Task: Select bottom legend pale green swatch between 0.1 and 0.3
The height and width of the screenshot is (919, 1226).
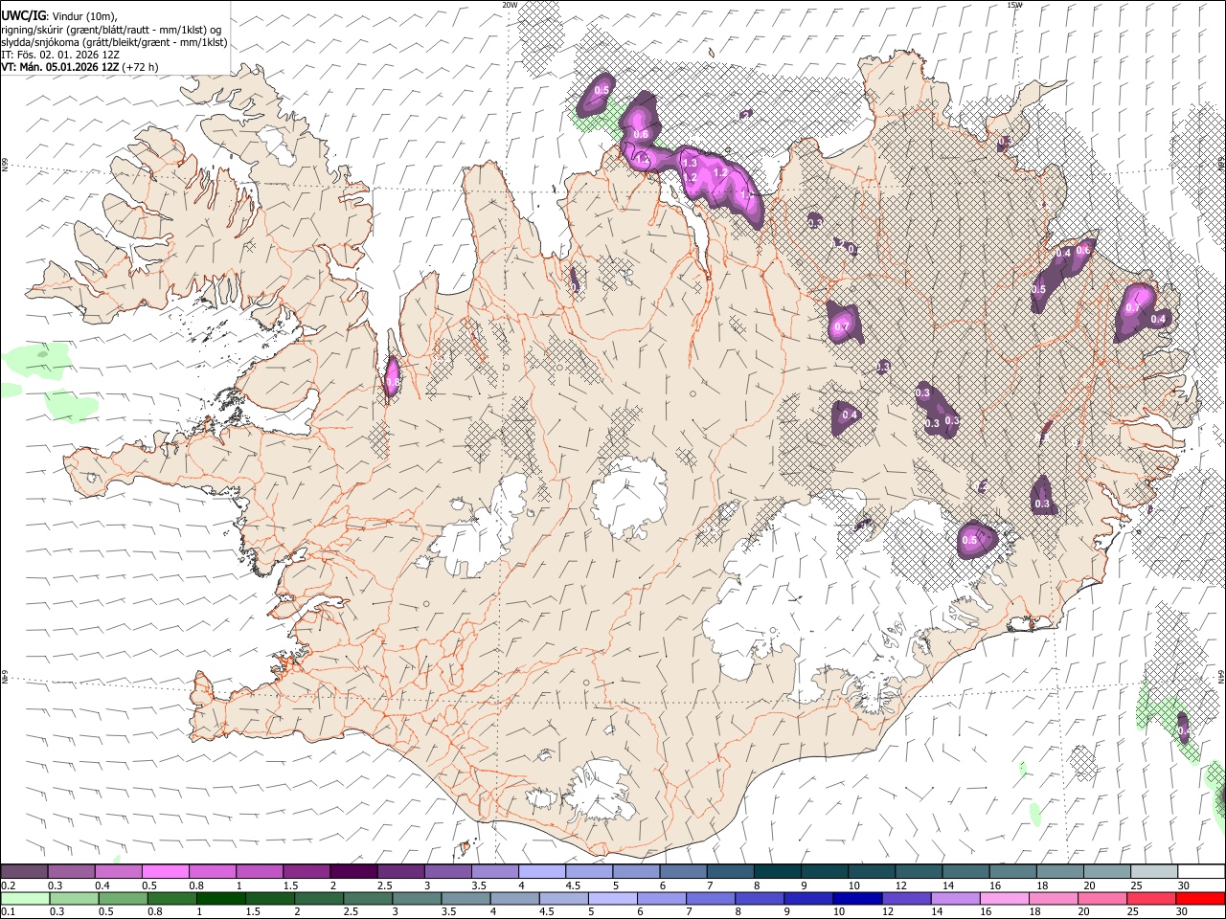Action: pos(25,898)
